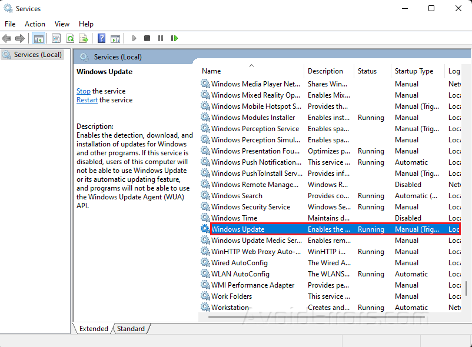The image size is (472, 347).
Task: Click the Back arrow in toolbar
Action: (x=6, y=38)
